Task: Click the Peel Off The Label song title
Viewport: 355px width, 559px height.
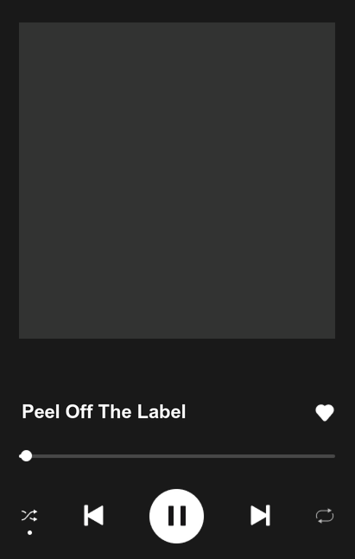Action: [x=104, y=412]
